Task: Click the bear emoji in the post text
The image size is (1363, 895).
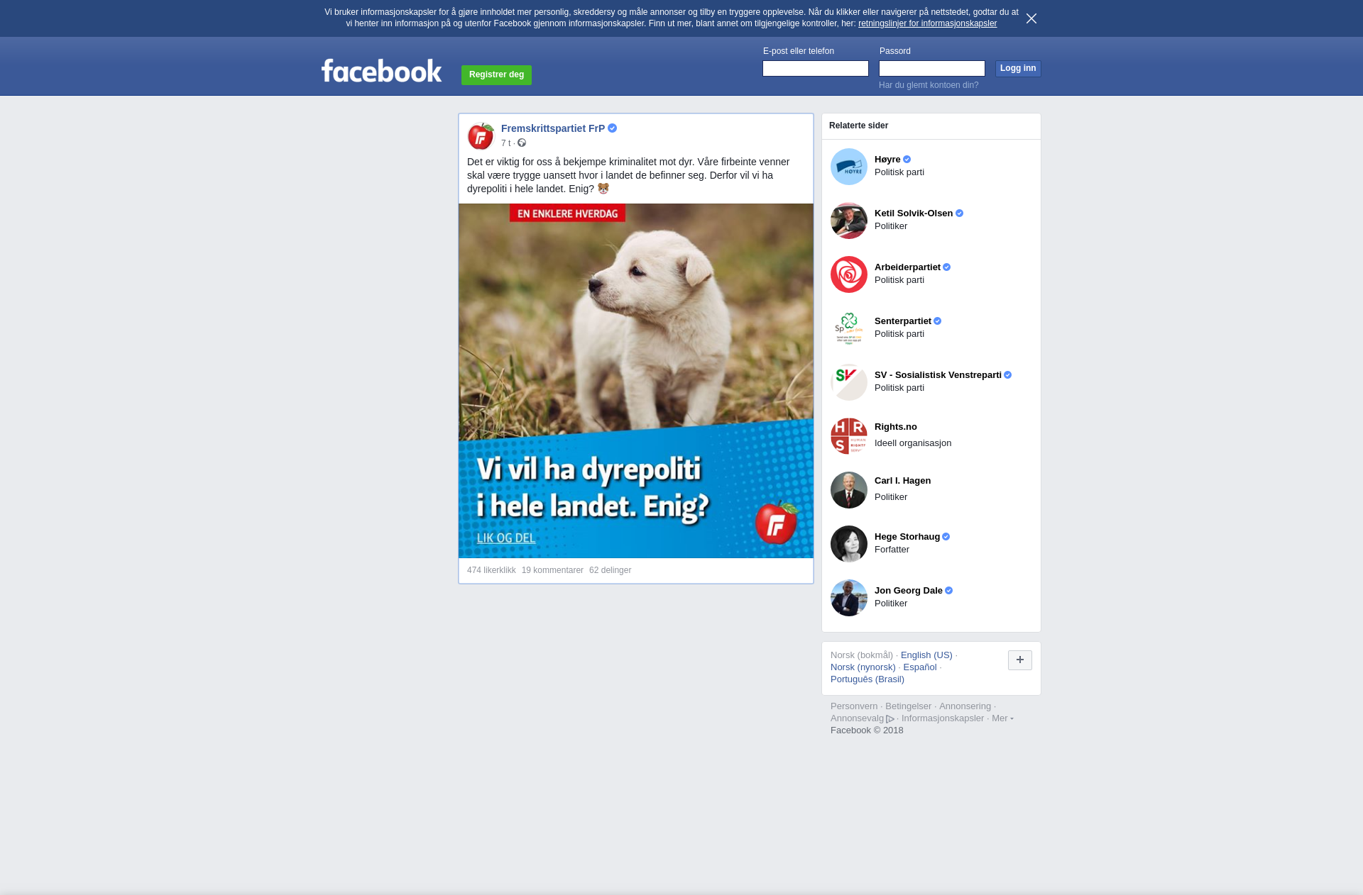Action: [603, 189]
